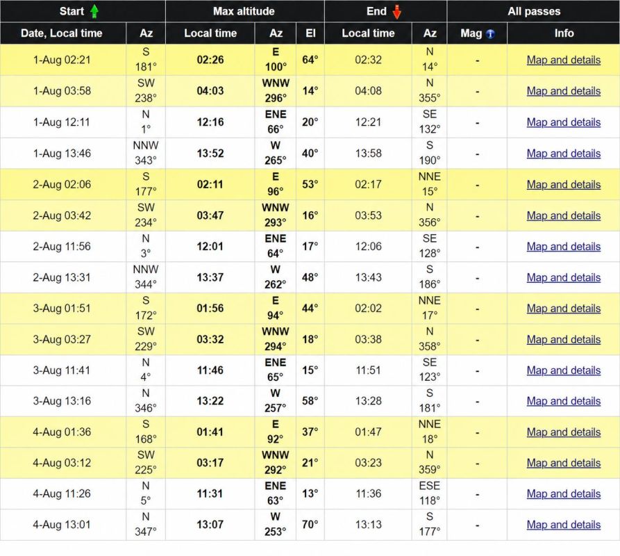Select the '4-Aug 01:36' start time cell
The width and height of the screenshot is (620, 556).
(x=62, y=432)
